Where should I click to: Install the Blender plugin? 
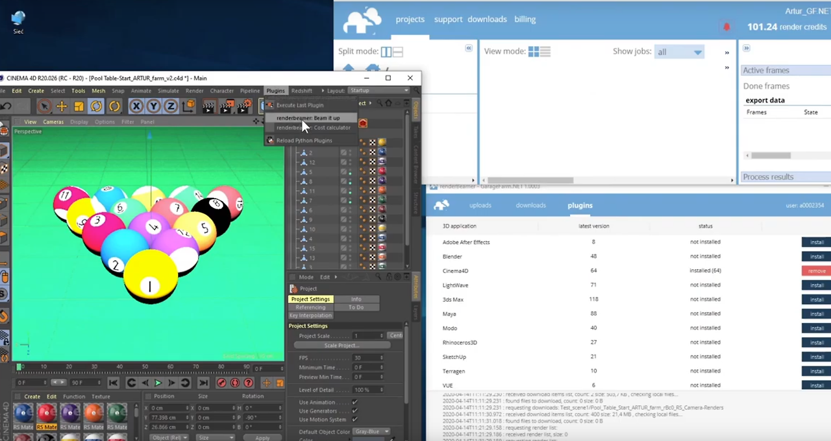point(816,257)
